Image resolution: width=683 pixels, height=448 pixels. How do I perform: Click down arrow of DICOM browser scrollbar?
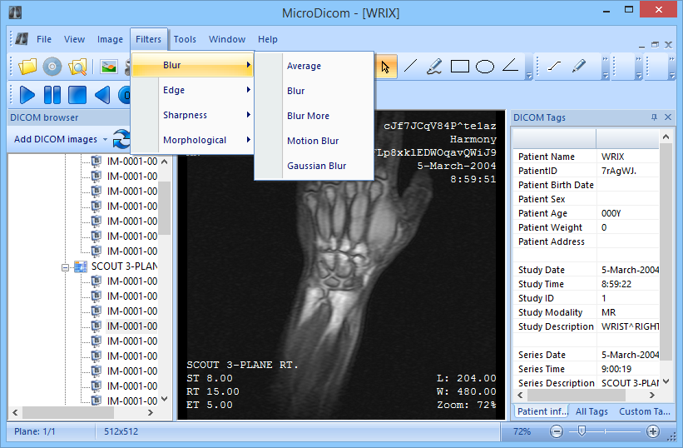coord(164,399)
